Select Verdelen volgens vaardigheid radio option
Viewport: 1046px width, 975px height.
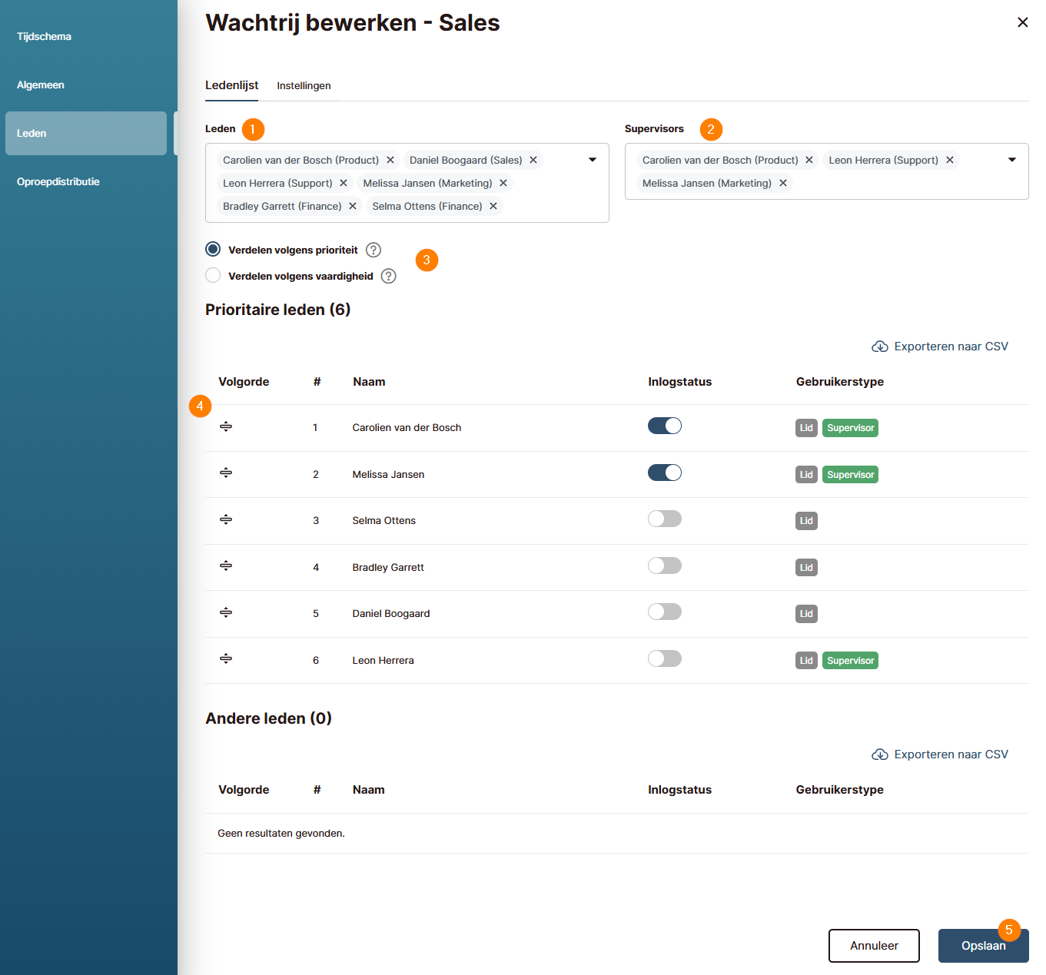click(x=213, y=276)
